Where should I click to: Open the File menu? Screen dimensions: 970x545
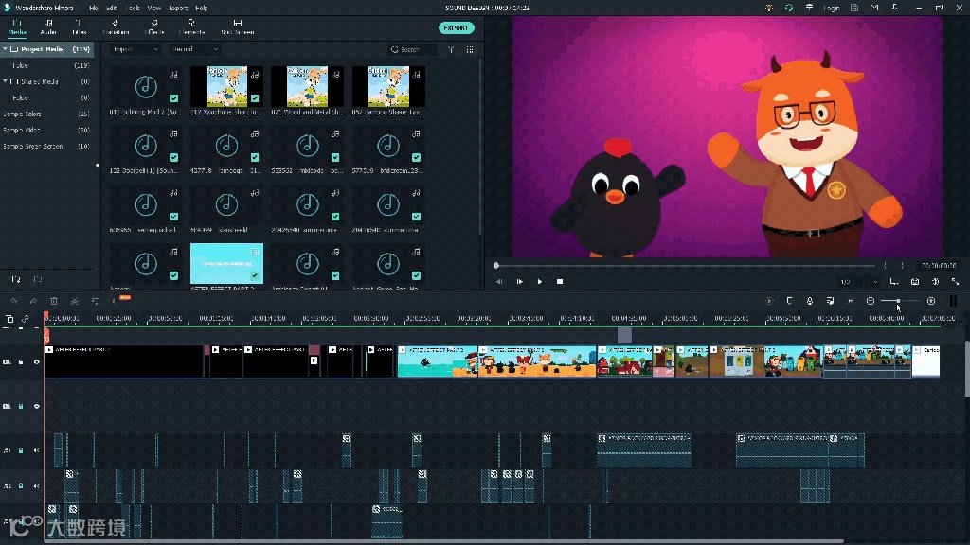(94, 8)
